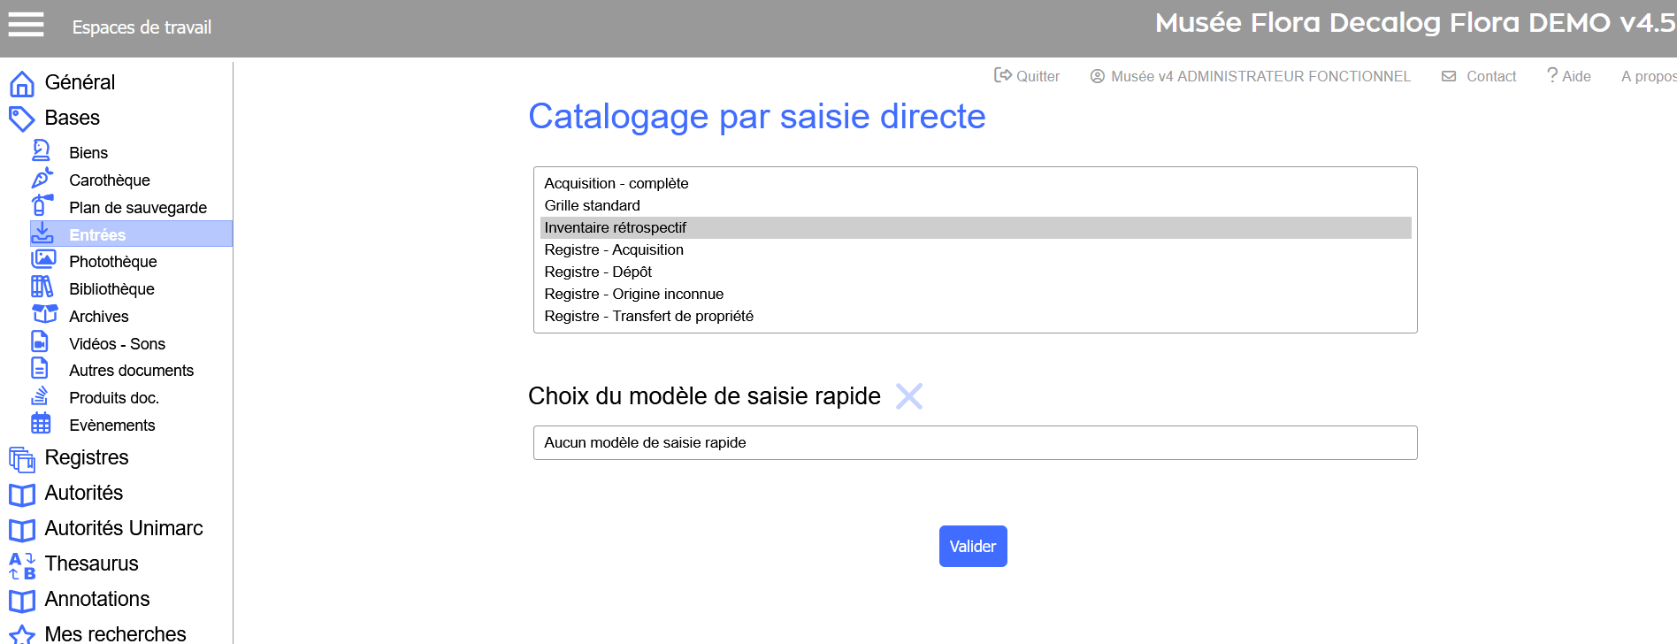Choose 'Registre - Dépôt' list option

click(x=598, y=272)
